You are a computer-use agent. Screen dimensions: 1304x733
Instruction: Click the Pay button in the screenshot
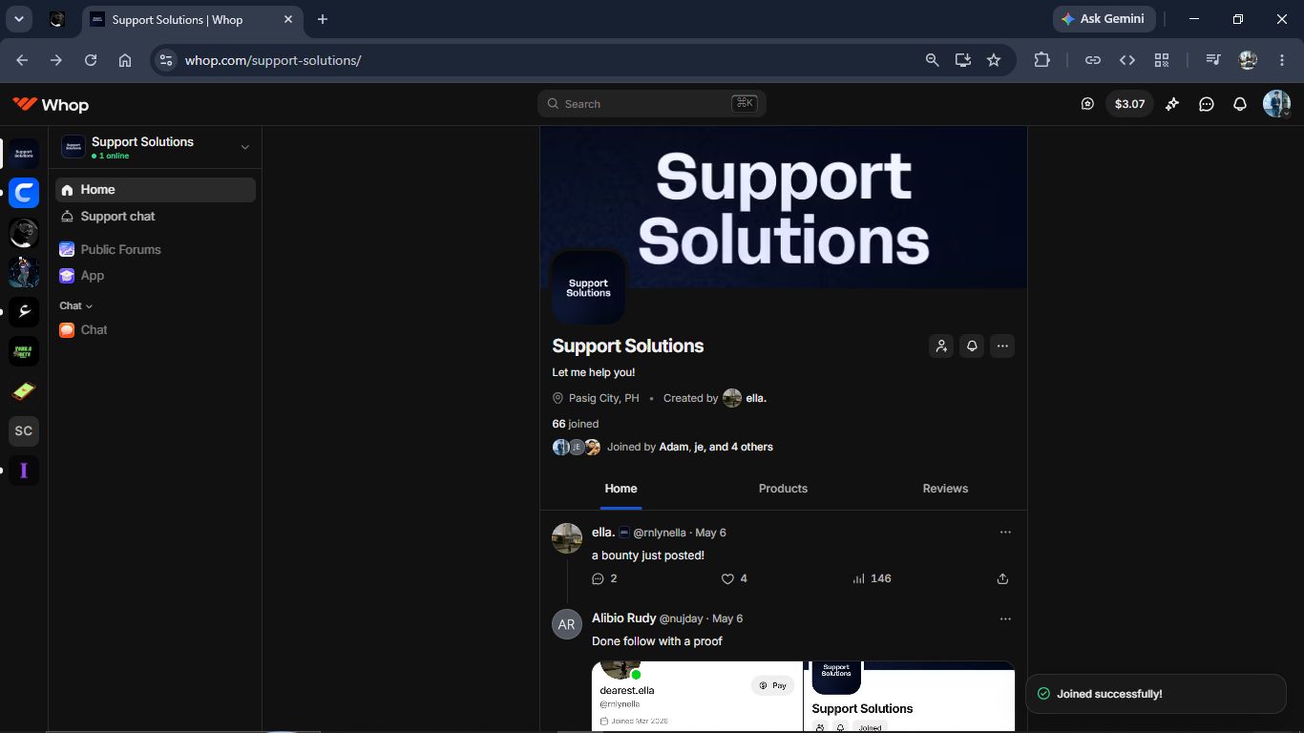pos(773,685)
